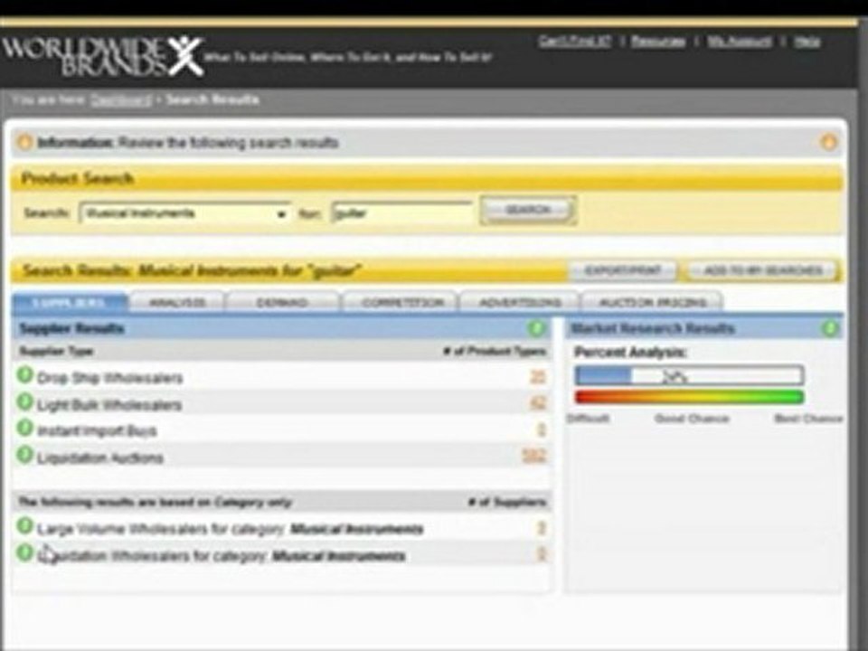Click the Large Volume Wholesalers supplier count
Image resolution: width=868 pixels, height=651 pixels.
point(542,528)
